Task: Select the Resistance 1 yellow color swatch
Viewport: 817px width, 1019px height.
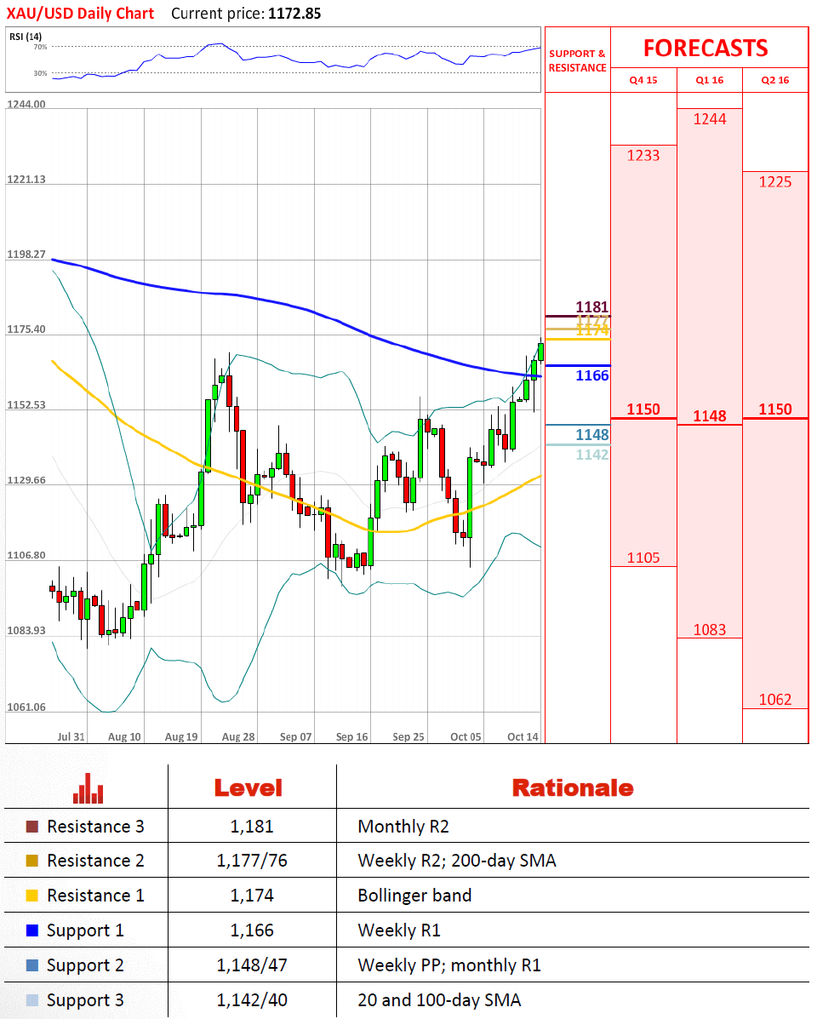Action: coord(31,896)
